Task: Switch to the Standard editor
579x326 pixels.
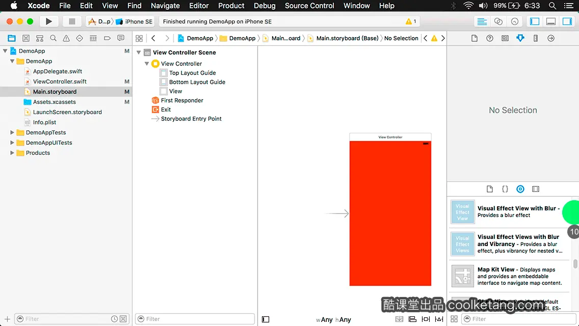Action: (482, 21)
